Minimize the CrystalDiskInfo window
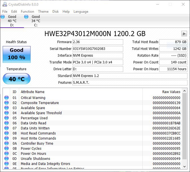Image resolution: width=190 pixels, height=172 pixels. (158, 4)
